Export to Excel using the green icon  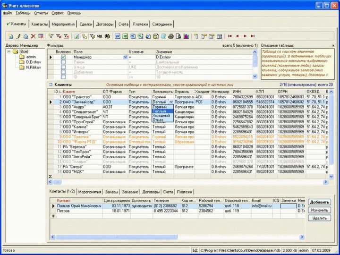tap(125, 36)
